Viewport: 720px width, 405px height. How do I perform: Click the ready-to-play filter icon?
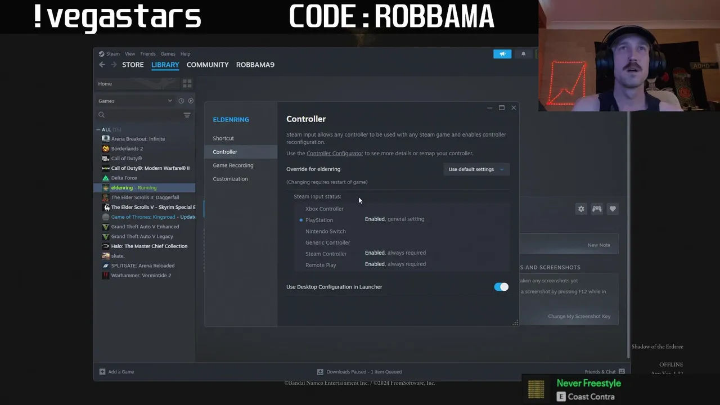coord(191,101)
